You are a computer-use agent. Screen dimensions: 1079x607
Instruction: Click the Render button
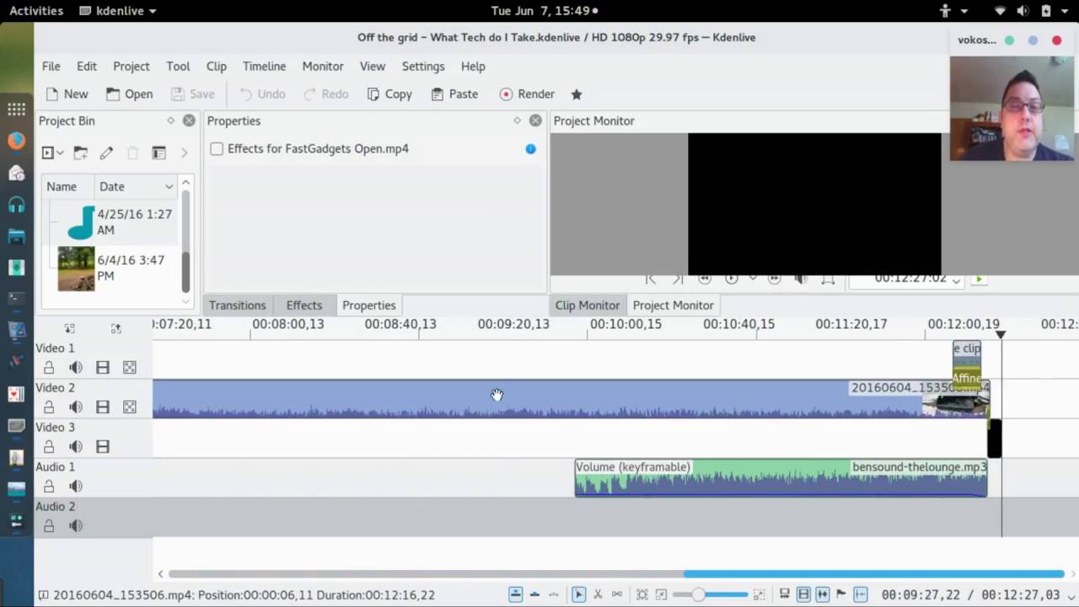527,94
